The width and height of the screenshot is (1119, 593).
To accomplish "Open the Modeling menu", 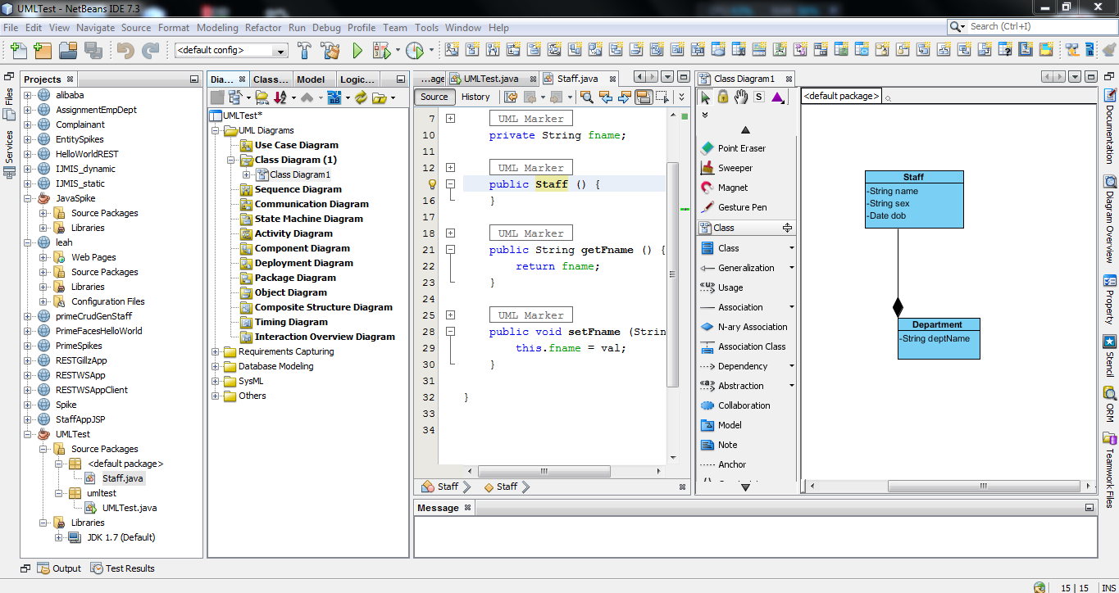I will pyautogui.click(x=217, y=27).
